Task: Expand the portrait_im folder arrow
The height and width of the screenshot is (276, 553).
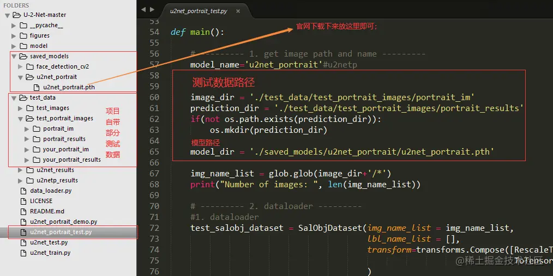Action: (x=27, y=129)
